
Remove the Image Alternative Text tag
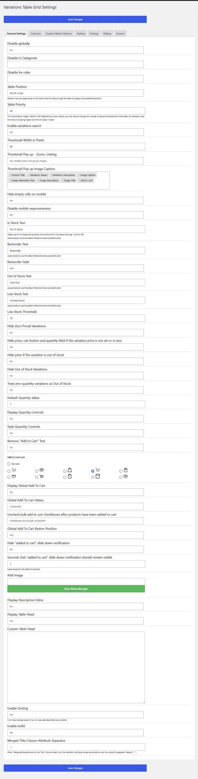(x=10, y=180)
